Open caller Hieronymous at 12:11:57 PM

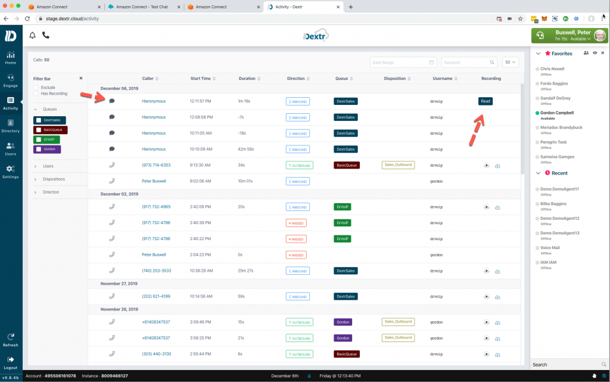tap(154, 101)
